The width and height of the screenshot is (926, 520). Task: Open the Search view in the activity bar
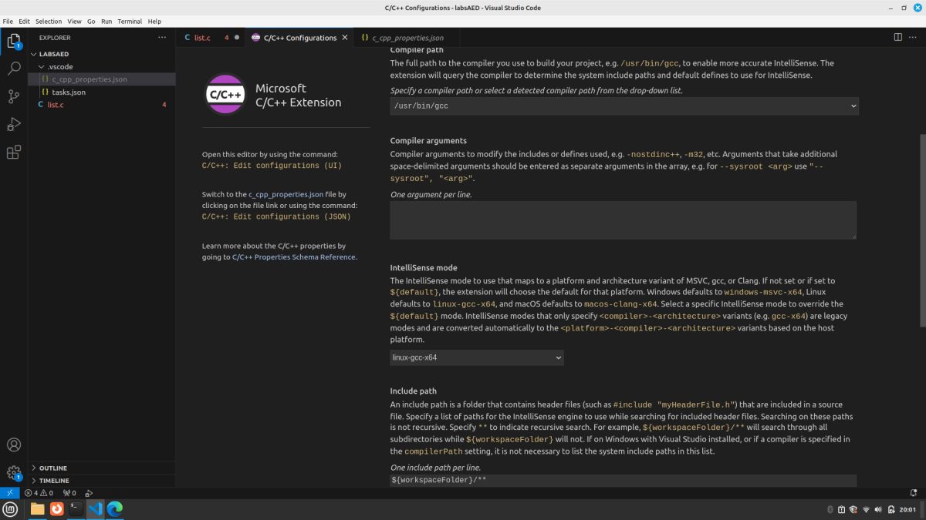(14, 69)
